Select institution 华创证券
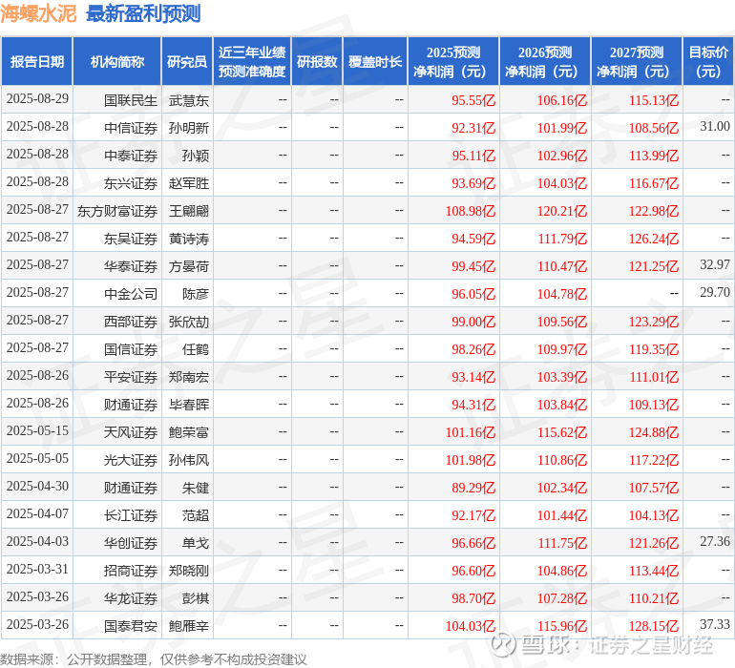Image resolution: width=735 pixels, height=668 pixels. pos(131,543)
